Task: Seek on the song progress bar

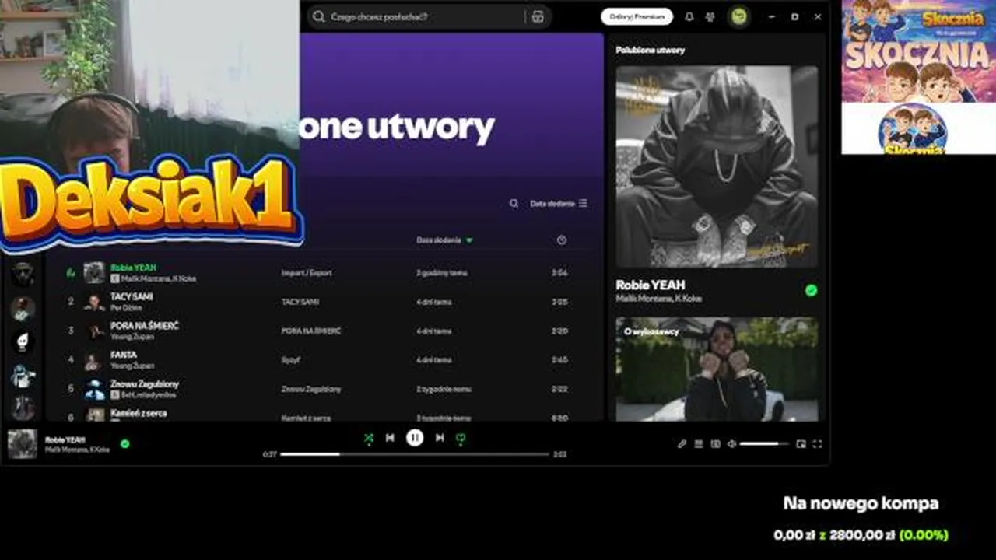Action: [x=413, y=454]
